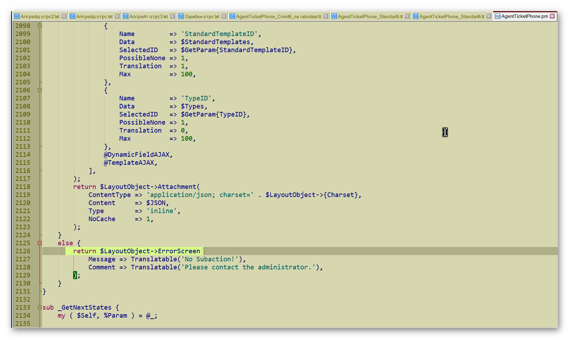Open the Апгрейт отрс3.txt tab

click(x=148, y=16)
